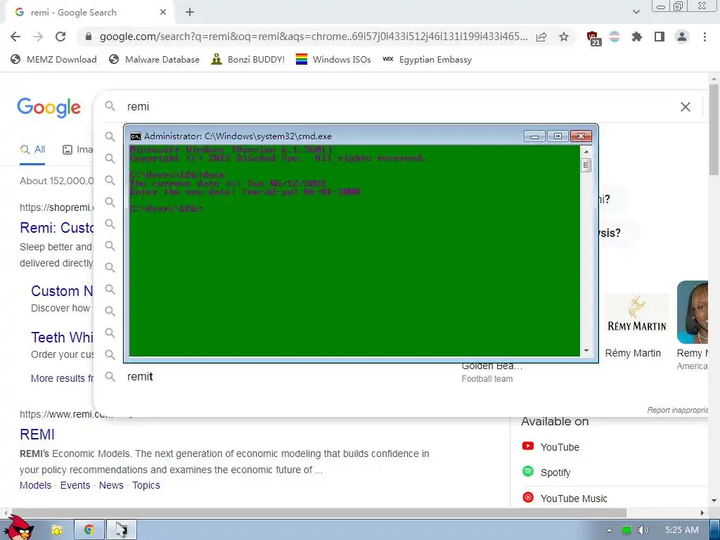Open the File Explorer taskbar icon
Image resolution: width=720 pixels, height=540 pixels.
(x=56, y=530)
